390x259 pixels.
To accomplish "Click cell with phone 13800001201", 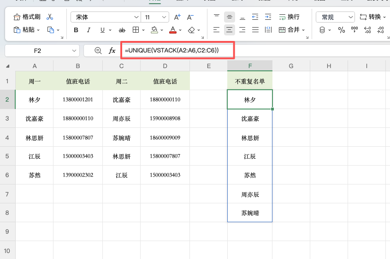I will pyautogui.click(x=78, y=99).
